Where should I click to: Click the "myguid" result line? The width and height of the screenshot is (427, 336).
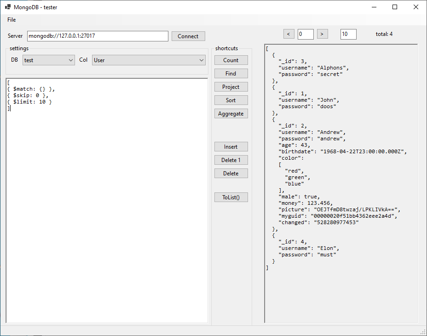click(x=338, y=216)
